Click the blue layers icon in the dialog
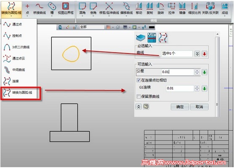234x168 pixels. coord(141,37)
